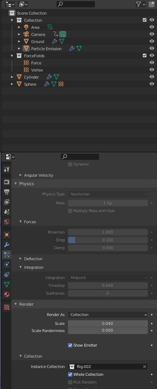Screen dimensions: 157x389
Task: Open the Object properties tab
Action: tap(7, 235)
